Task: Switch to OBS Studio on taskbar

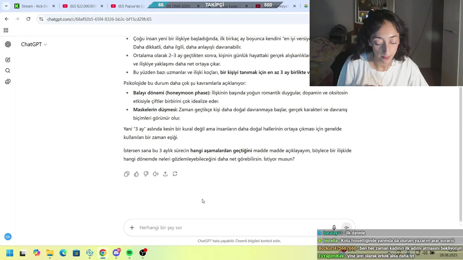Action: click(x=143, y=253)
